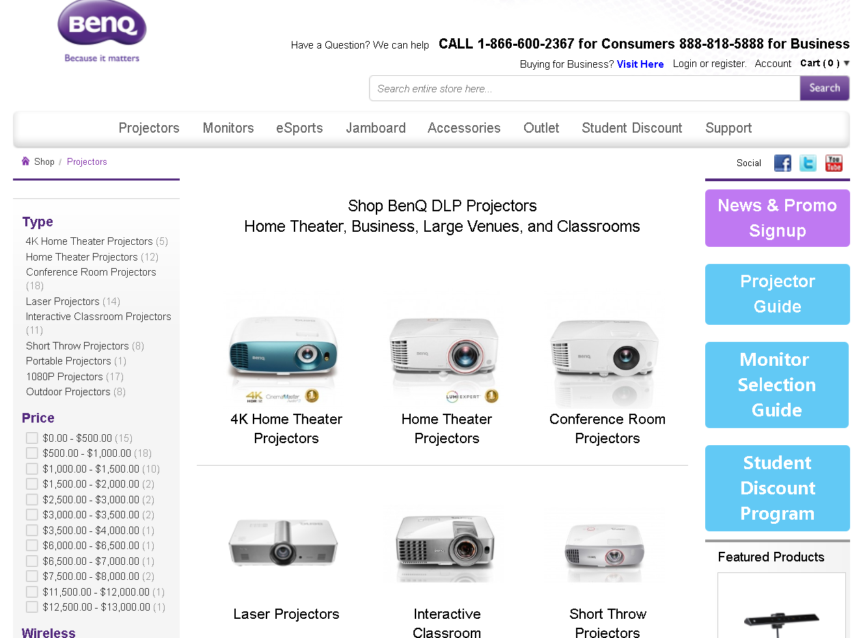
Task: Check the $3,500.00 - $4,000.00 filter
Action: click(32, 530)
